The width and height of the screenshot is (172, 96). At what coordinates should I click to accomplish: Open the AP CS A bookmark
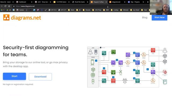tap(52, 10)
